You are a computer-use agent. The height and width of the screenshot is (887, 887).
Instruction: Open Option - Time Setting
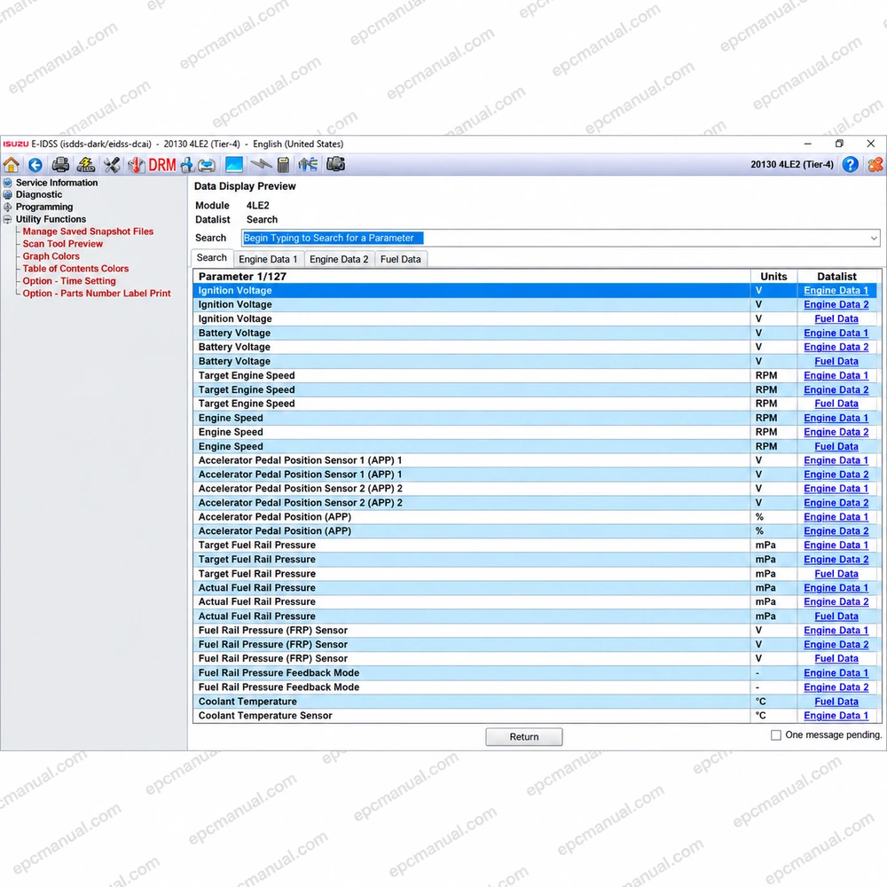click(x=69, y=281)
